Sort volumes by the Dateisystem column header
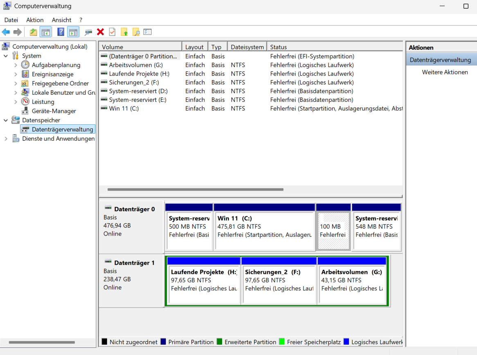This screenshot has height=355, width=477. click(247, 47)
